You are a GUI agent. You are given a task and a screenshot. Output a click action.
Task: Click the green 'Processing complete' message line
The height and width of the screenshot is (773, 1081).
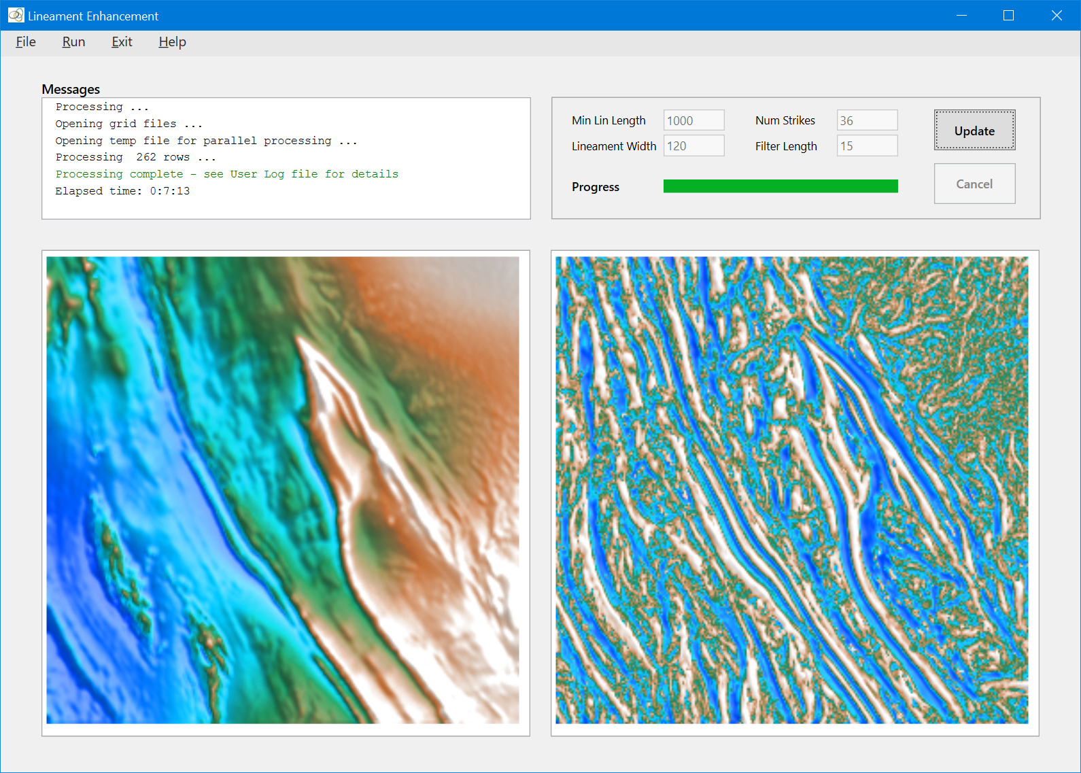pos(226,174)
